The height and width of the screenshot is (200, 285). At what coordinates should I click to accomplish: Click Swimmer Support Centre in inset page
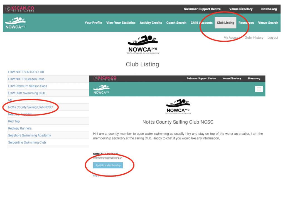201,78
